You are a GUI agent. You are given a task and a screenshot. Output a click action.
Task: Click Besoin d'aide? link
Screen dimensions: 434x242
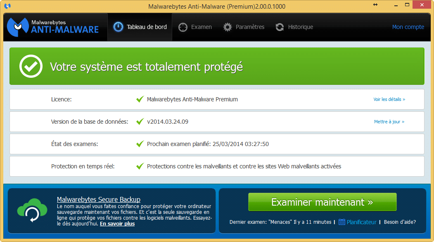tap(400, 222)
